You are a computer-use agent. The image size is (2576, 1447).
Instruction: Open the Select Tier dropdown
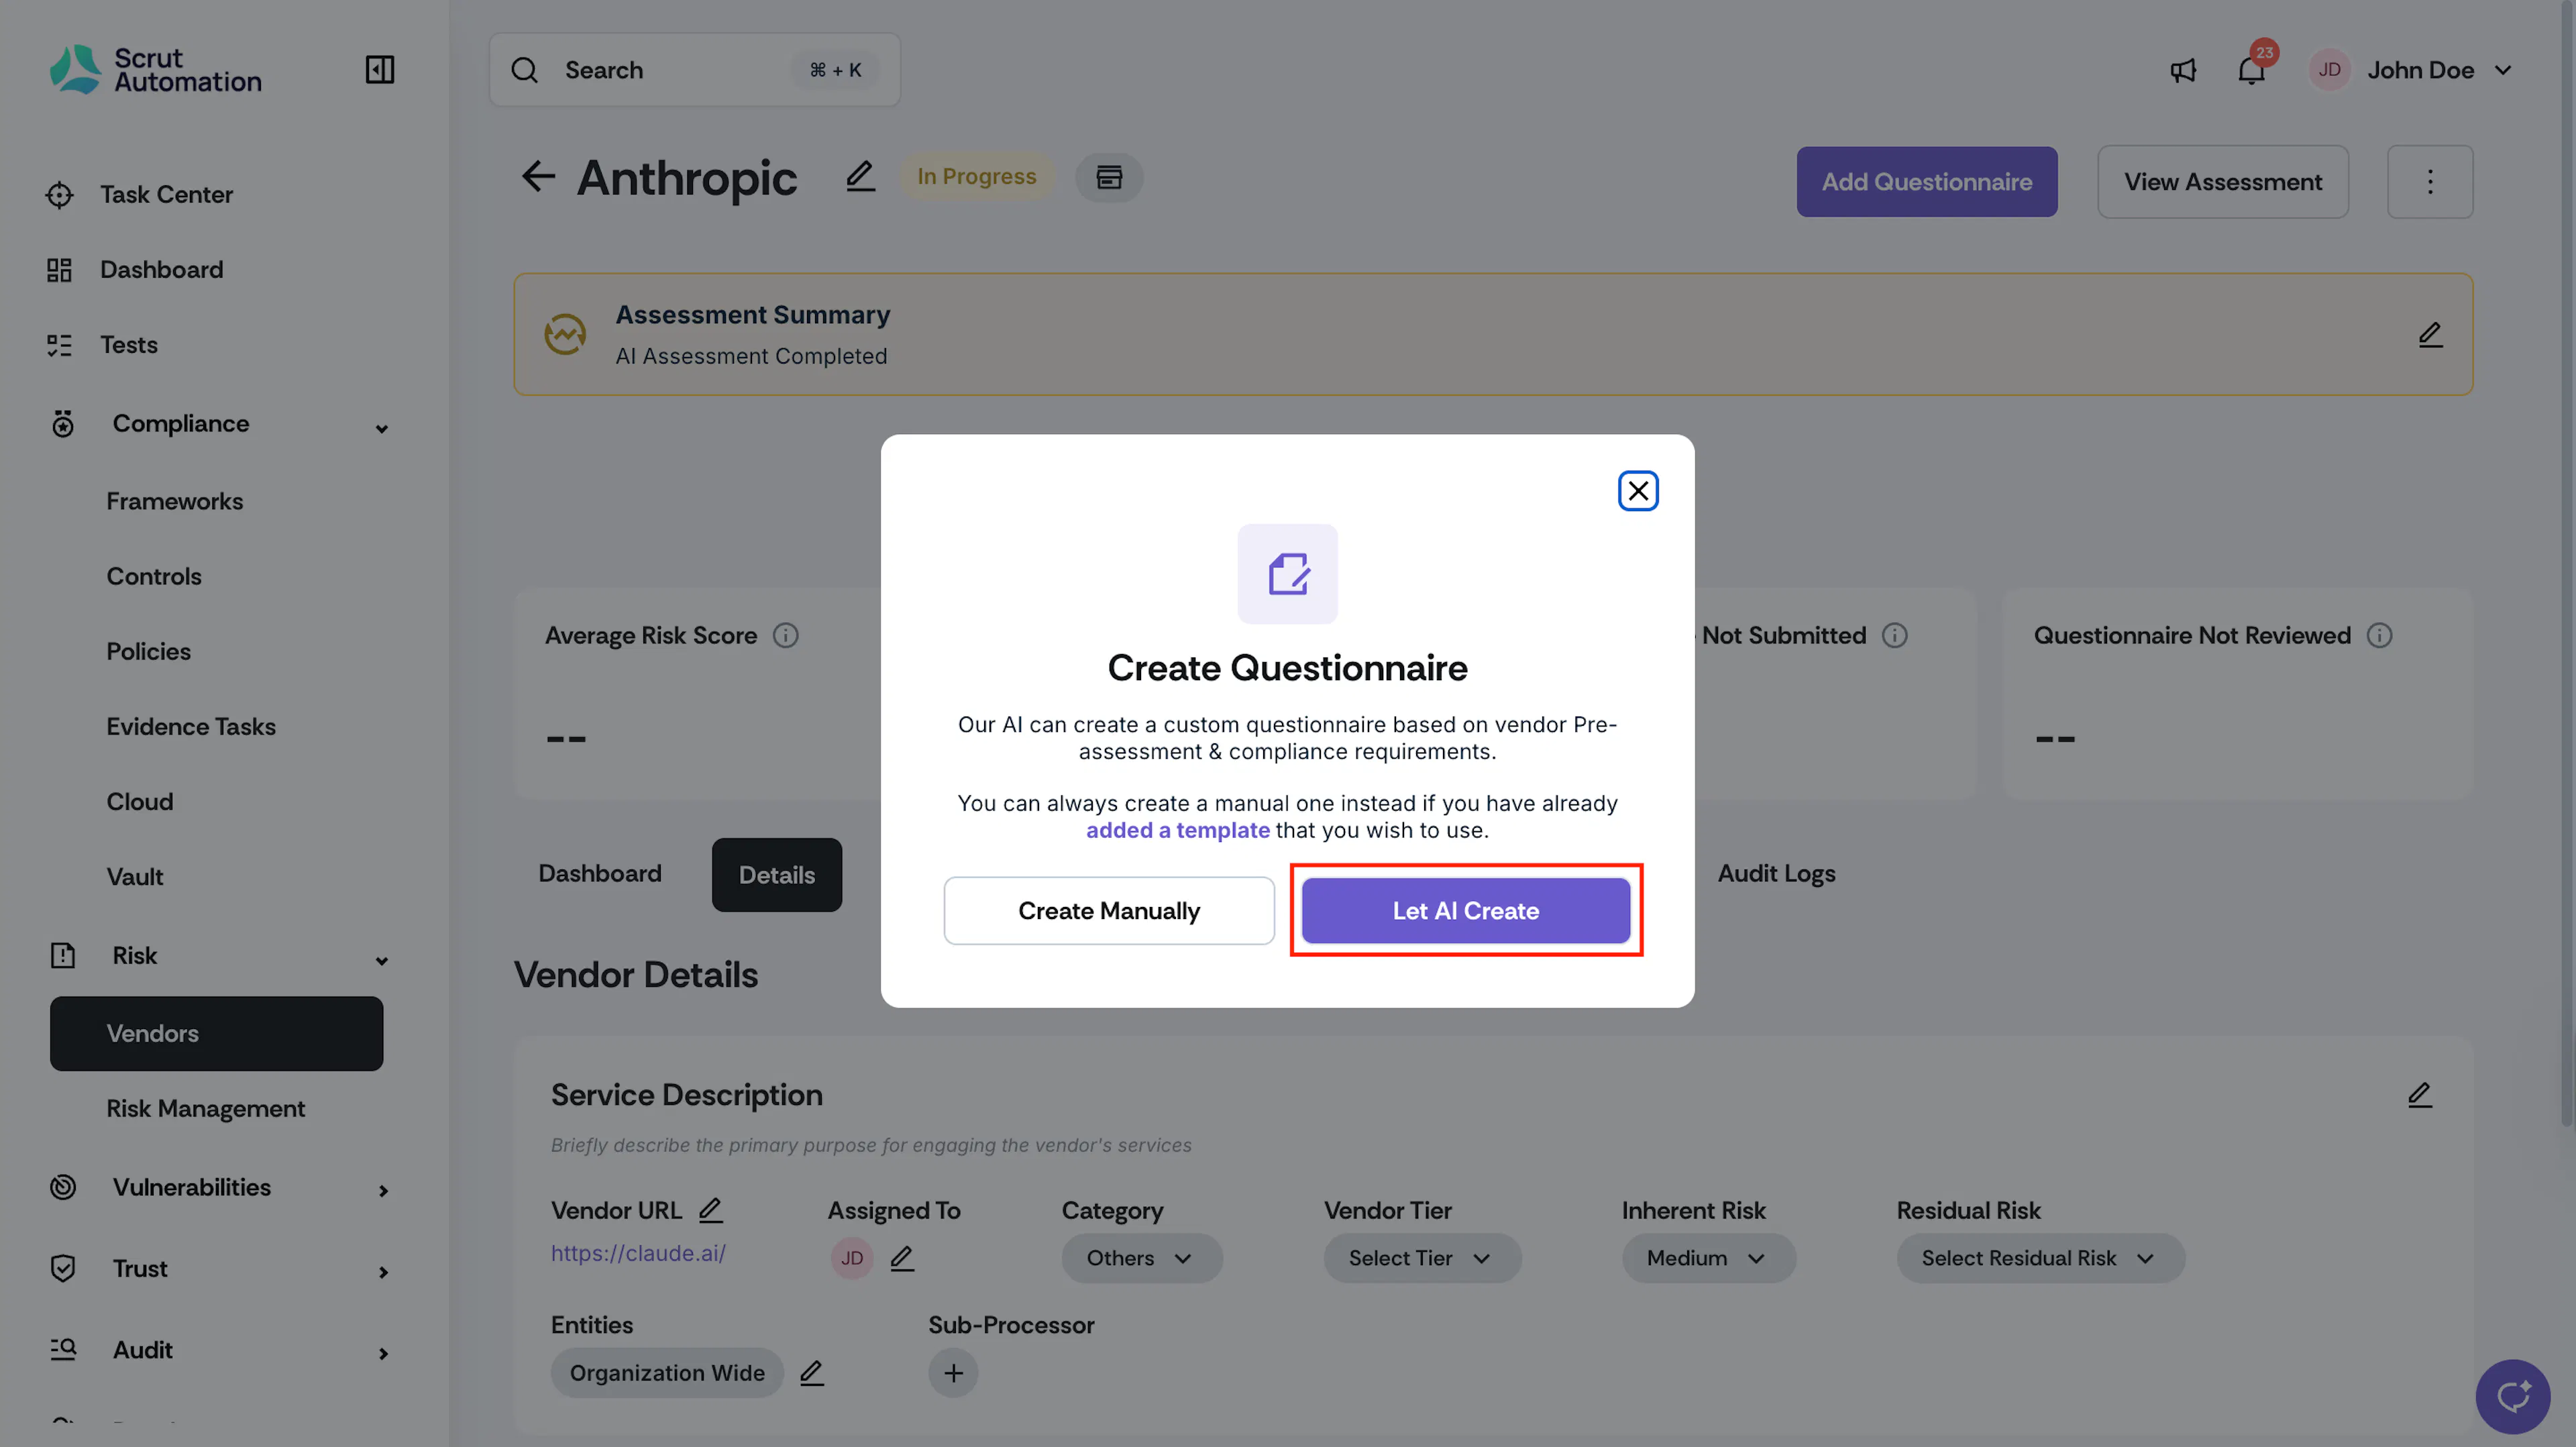[x=1422, y=1258]
